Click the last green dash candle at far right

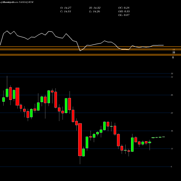(x=164, y=137)
